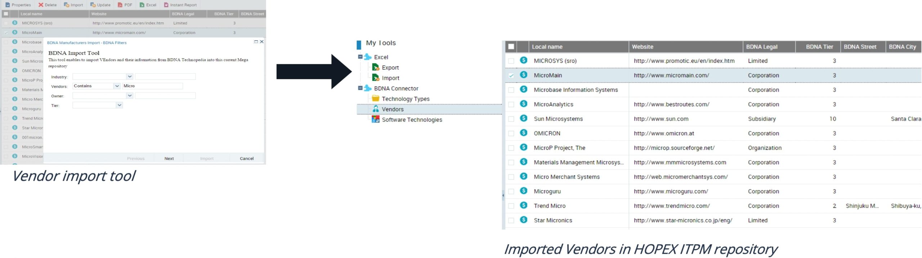Image resolution: width=922 pixels, height=258 pixels.
Task: Select the Software Technologies tree icon
Action: point(375,120)
